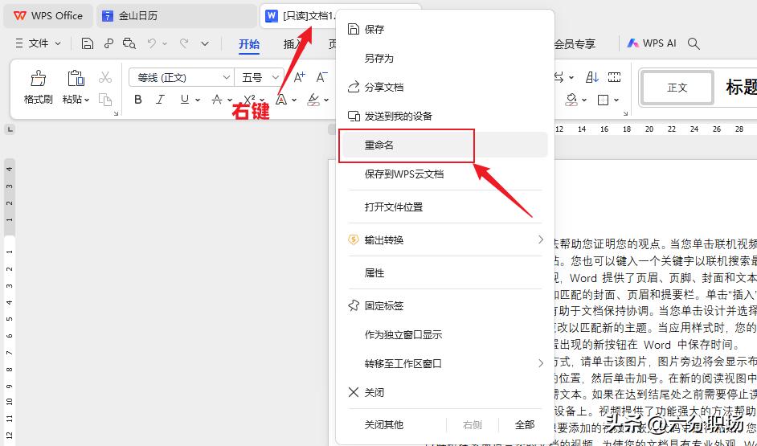Toggle Bold formatting
Screen dimensions: 757x446
138,100
